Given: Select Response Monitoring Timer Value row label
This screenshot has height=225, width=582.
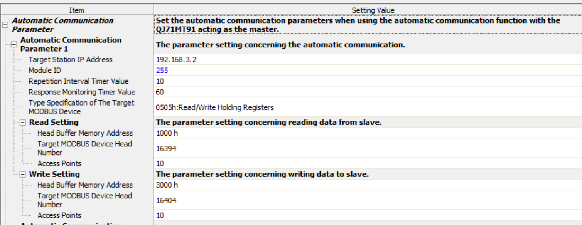Looking at the screenshot, I should click(x=82, y=92).
